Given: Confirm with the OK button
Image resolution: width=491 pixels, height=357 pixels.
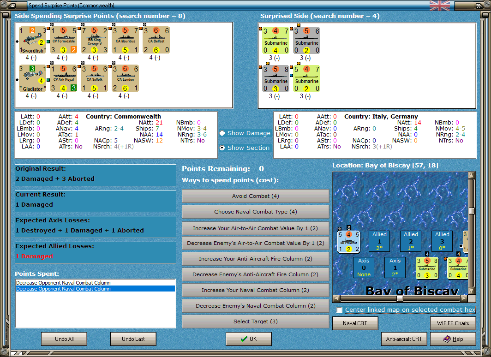Looking at the screenshot, I should (x=249, y=339).
